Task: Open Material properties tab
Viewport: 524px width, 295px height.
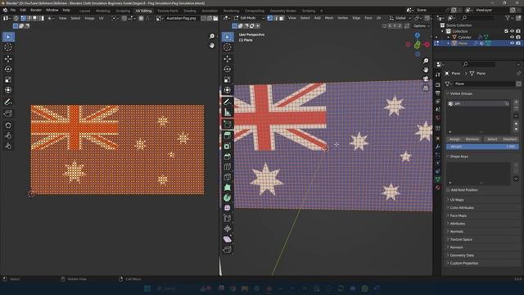Action: pos(438,188)
